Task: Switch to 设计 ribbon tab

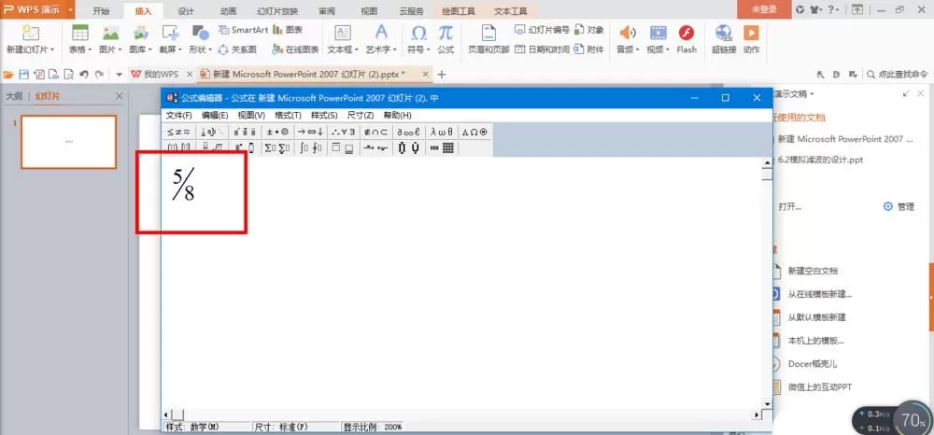Action: pyautogui.click(x=186, y=11)
